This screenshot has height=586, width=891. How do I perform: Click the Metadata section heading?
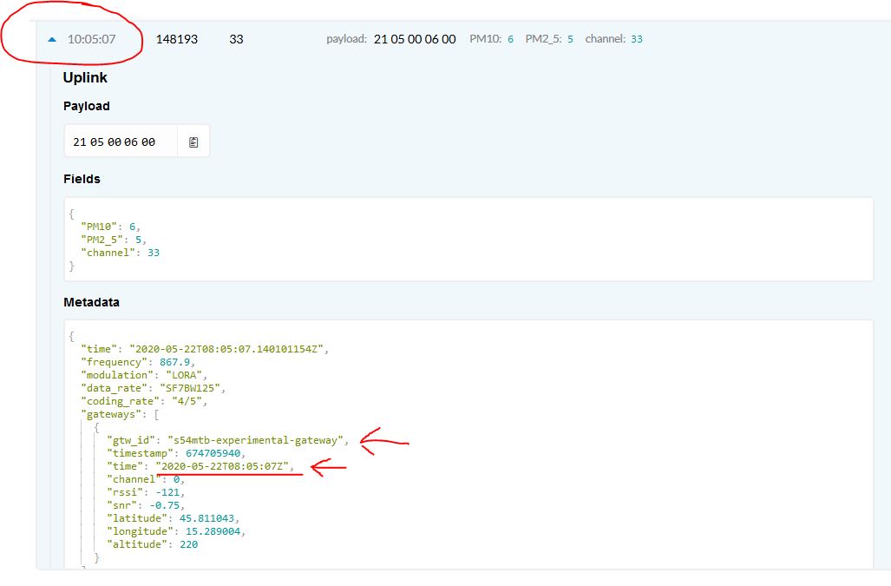(x=89, y=302)
